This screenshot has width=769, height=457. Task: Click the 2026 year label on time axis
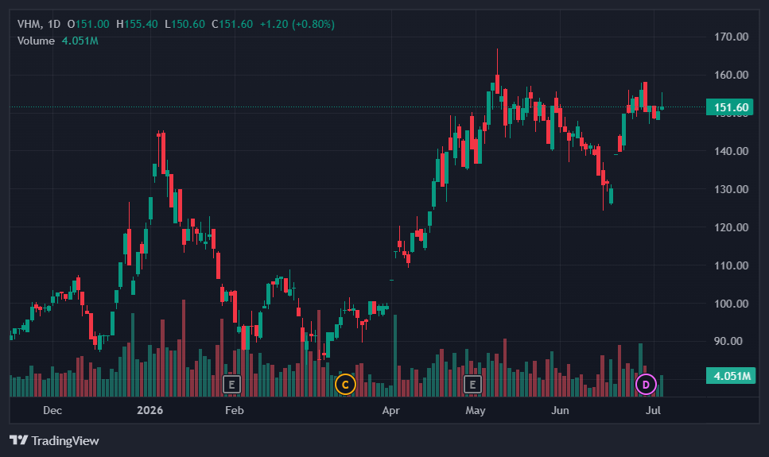point(150,410)
